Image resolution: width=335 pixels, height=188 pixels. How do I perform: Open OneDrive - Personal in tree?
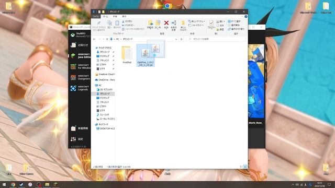click(x=105, y=80)
